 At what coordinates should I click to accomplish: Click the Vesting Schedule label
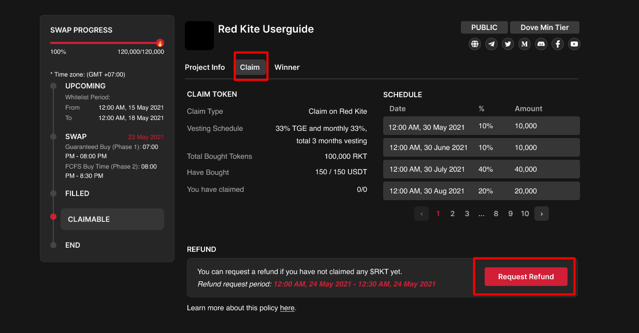pos(215,128)
